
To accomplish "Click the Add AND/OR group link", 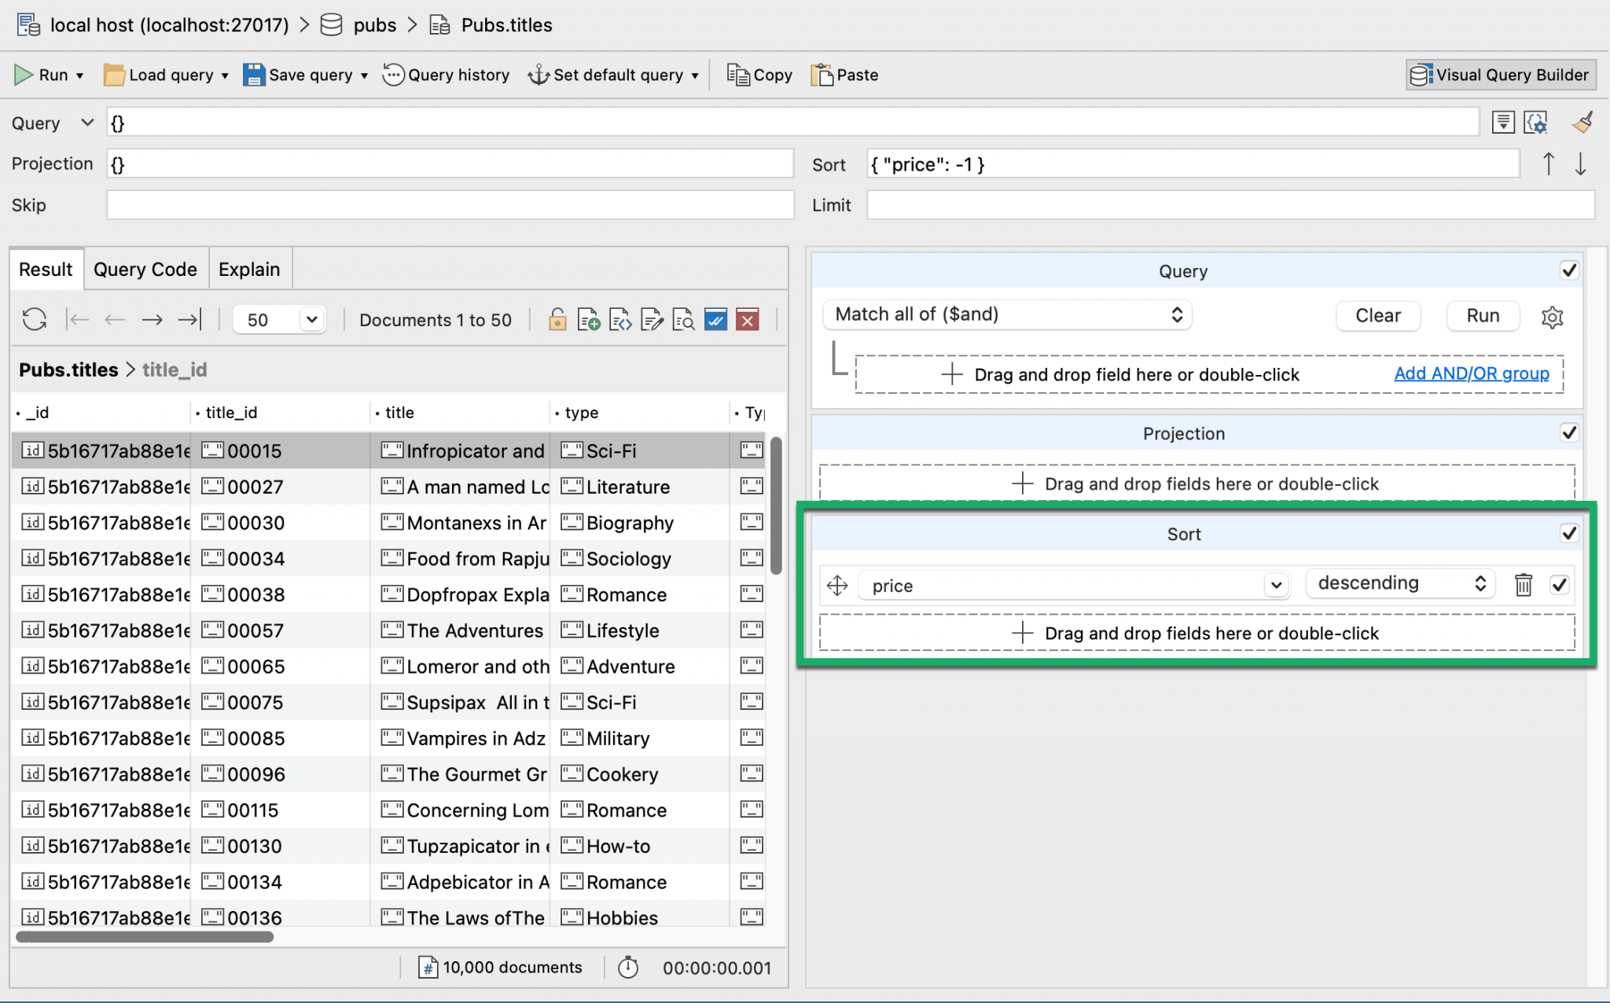I will tap(1471, 373).
